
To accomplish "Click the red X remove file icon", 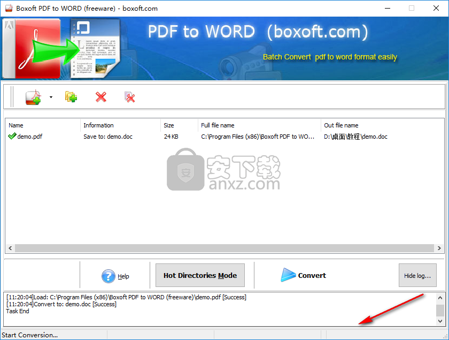I will click(101, 97).
